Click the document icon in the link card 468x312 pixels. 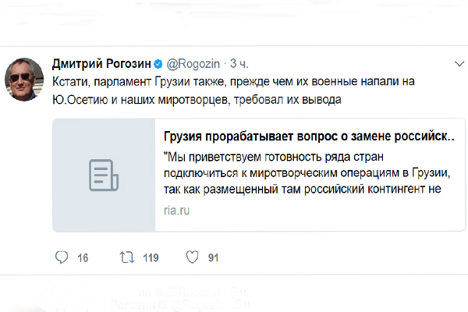102,175
